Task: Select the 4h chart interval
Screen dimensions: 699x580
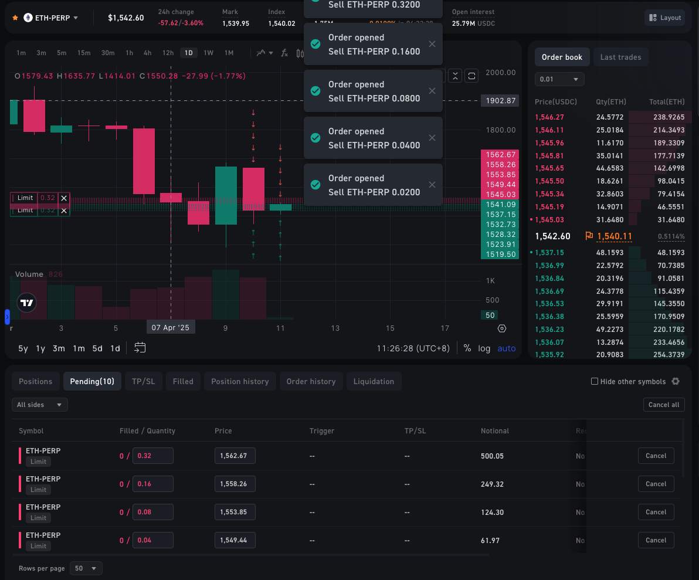Action: pos(148,53)
